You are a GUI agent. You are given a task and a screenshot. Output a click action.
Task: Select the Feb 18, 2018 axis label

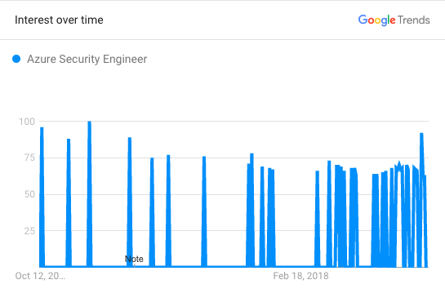(300, 276)
